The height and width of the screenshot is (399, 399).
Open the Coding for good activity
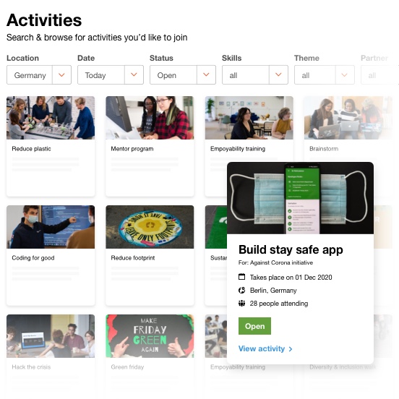(51, 255)
